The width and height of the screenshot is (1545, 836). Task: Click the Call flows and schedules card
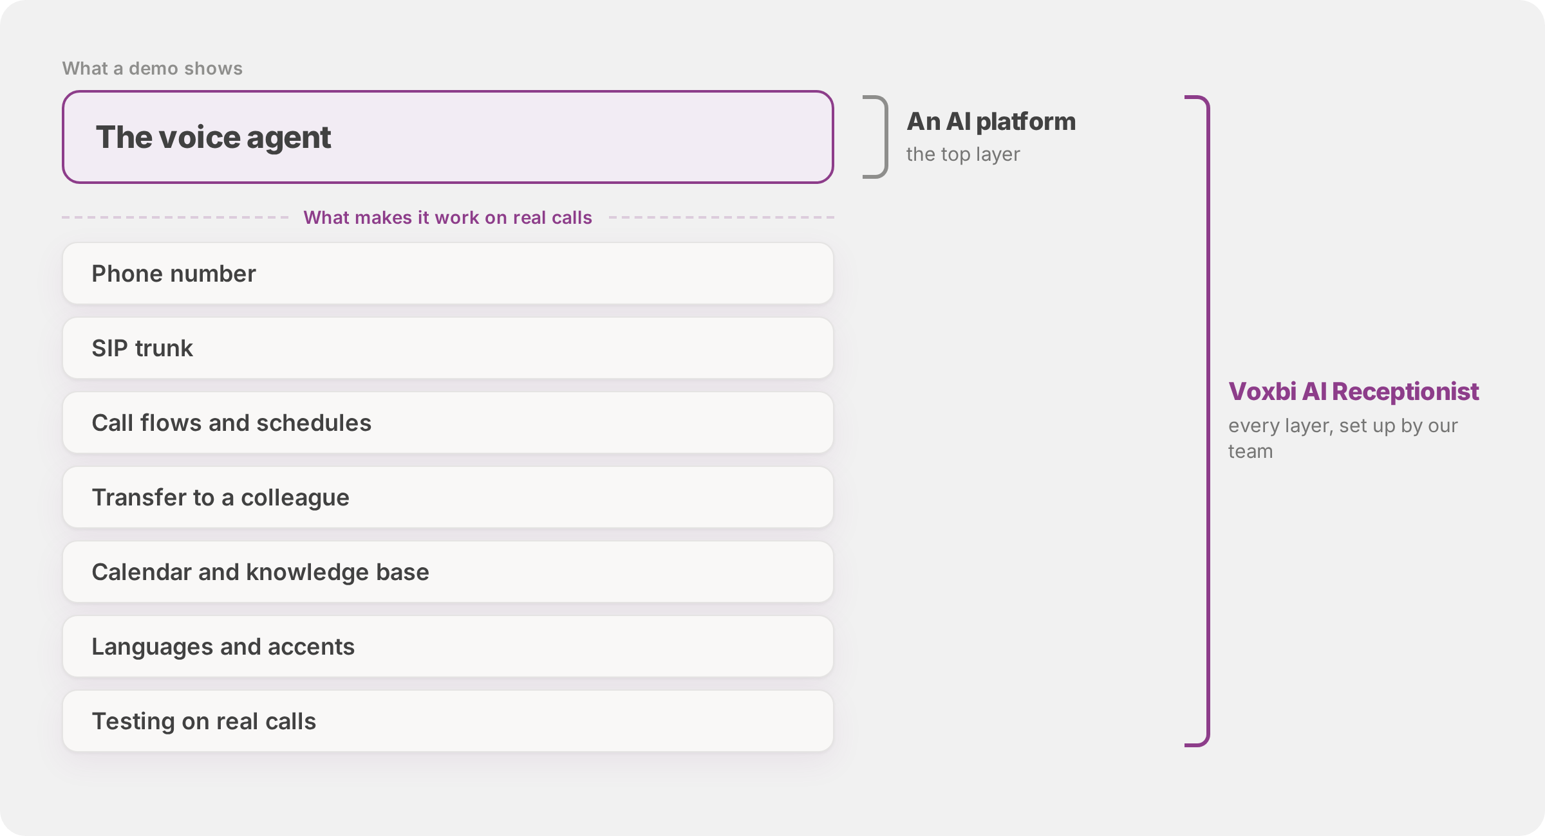tap(448, 423)
